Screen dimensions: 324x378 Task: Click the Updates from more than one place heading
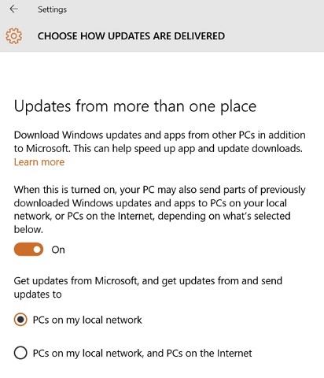tap(135, 106)
